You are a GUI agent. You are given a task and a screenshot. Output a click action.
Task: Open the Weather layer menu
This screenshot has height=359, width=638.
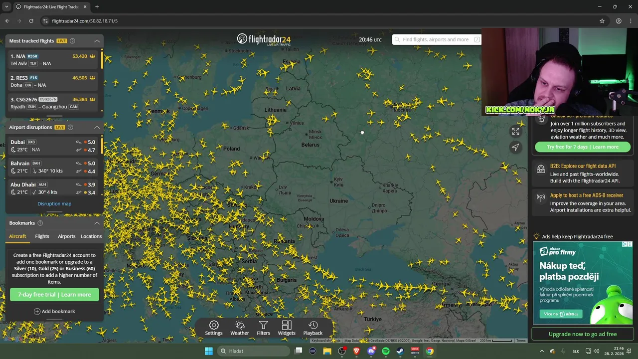(239, 328)
